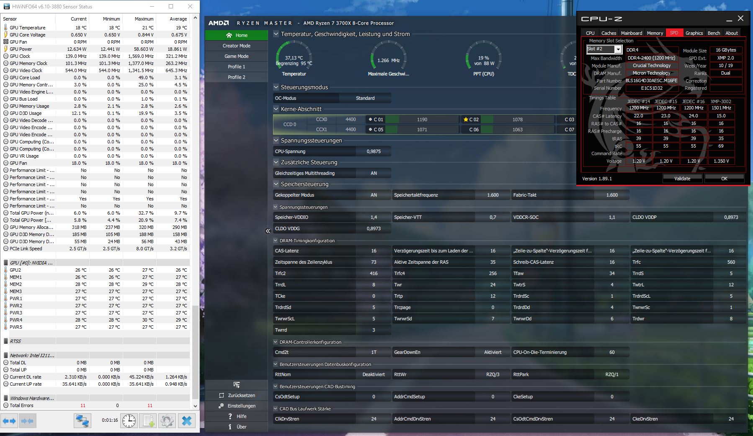Screen dimensions: 753x436
Task: Select Game Mode in Ryzen Master
Action: coord(237,56)
